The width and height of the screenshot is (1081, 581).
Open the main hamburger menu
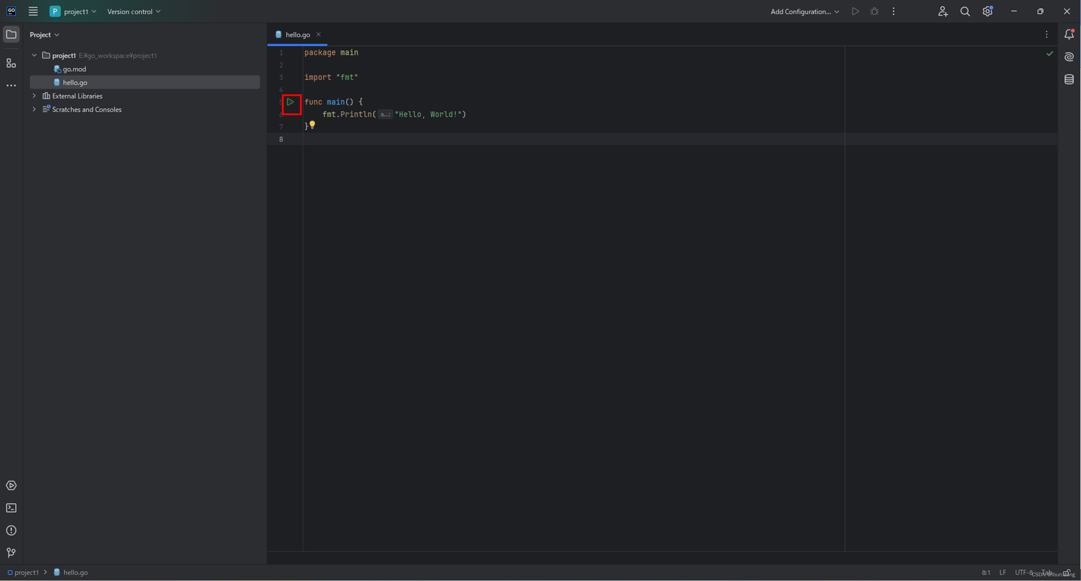pos(33,12)
